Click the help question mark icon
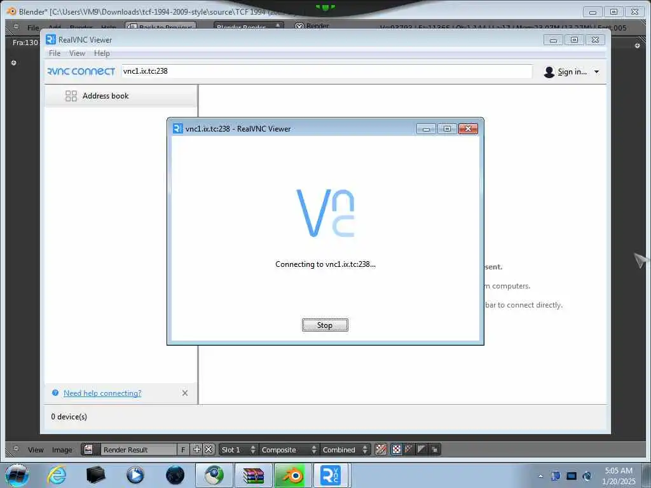The image size is (651, 488). coord(55,393)
